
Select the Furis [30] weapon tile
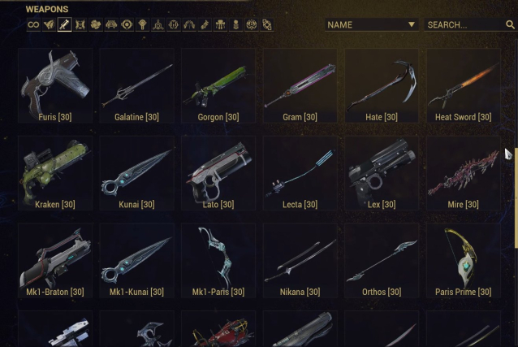pyautogui.click(x=55, y=85)
